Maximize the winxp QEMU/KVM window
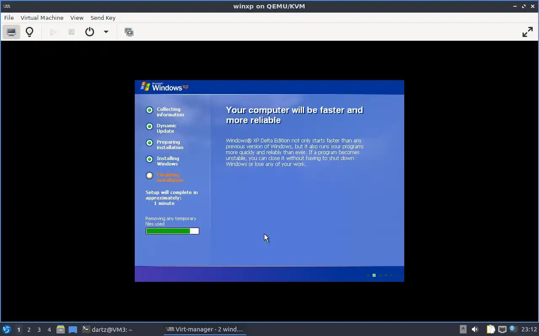The width and height of the screenshot is (539, 336). pyautogui.click(x=524, y=6)
